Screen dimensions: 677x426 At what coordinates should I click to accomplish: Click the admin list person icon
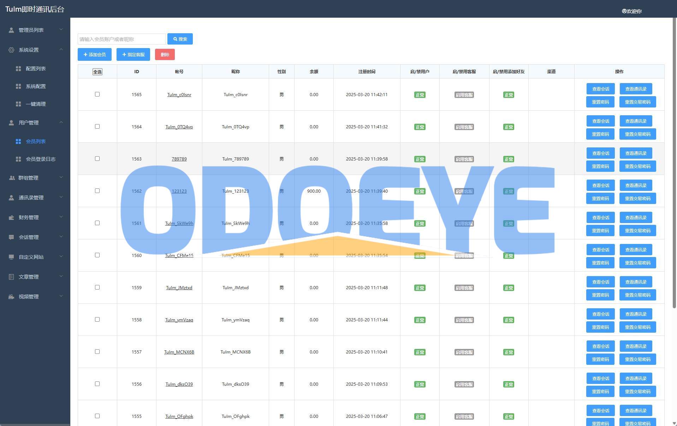(11, 30)
